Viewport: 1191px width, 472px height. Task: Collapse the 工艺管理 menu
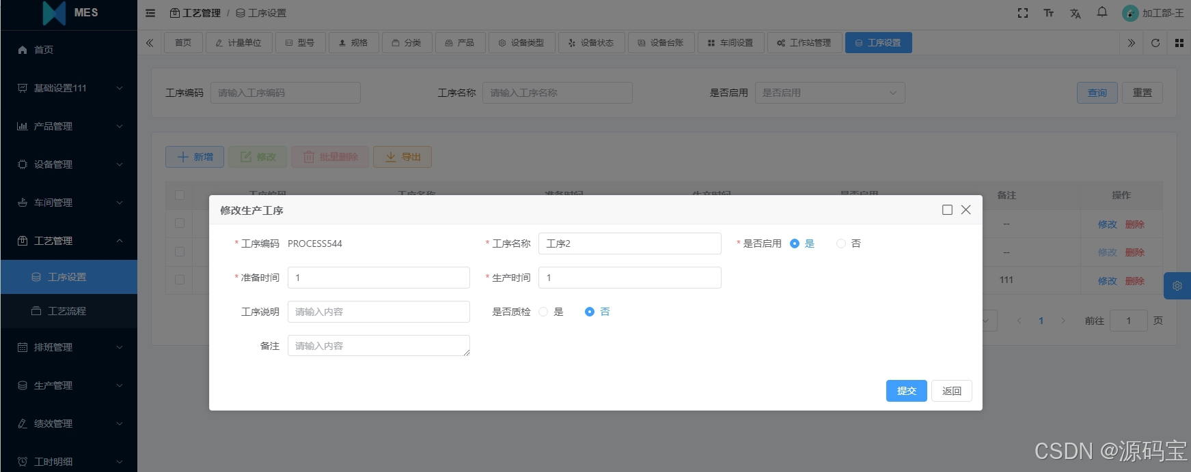120,241
